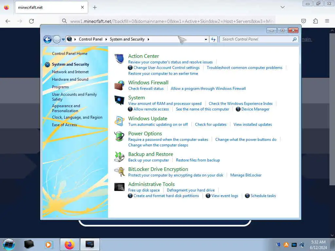Open the Windows Start orb

[9, 244]
